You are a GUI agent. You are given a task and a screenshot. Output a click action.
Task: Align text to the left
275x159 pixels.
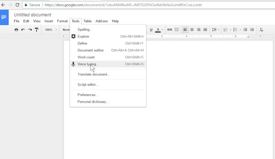coord(185,30)
